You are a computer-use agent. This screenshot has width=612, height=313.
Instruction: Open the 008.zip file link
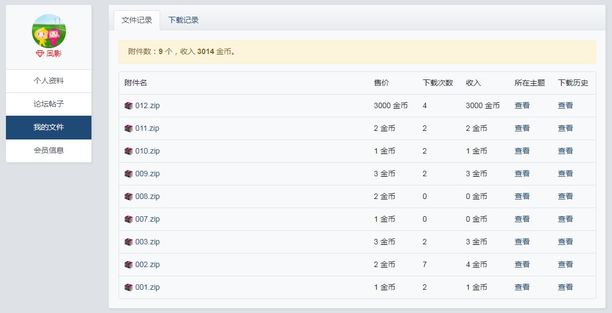click(147, 197)
